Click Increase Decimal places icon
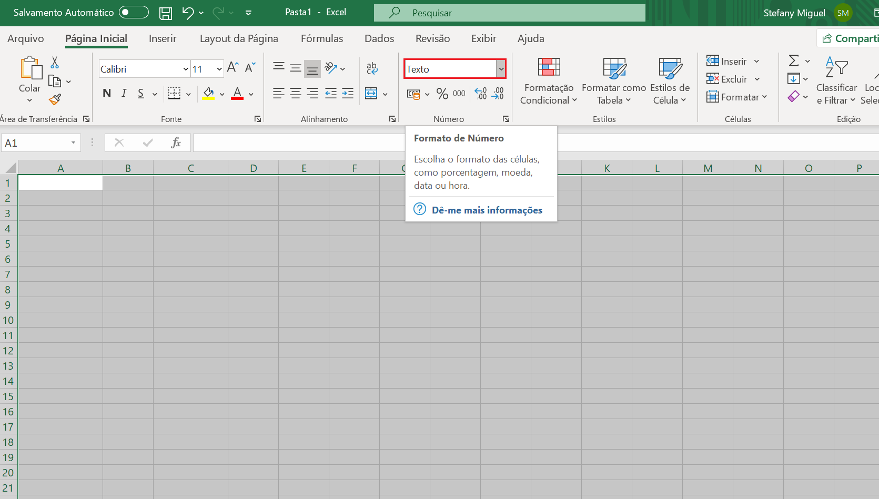Viewport: 879px width, 499px height. (x=481, y=94)
